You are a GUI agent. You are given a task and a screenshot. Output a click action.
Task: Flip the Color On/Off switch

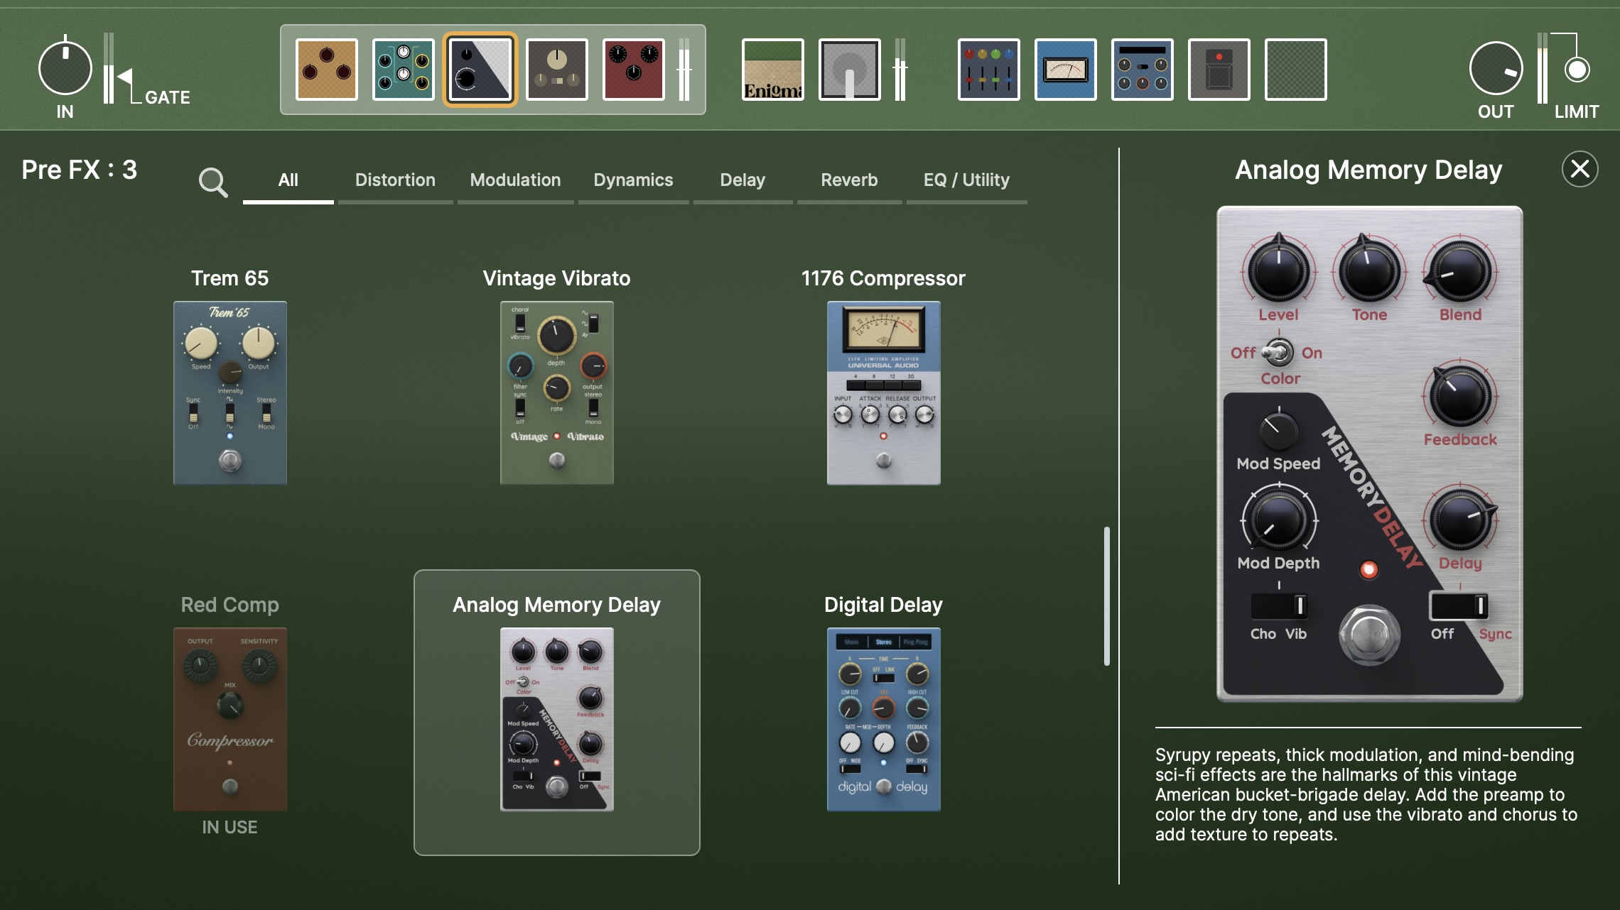coord(1279,353)
